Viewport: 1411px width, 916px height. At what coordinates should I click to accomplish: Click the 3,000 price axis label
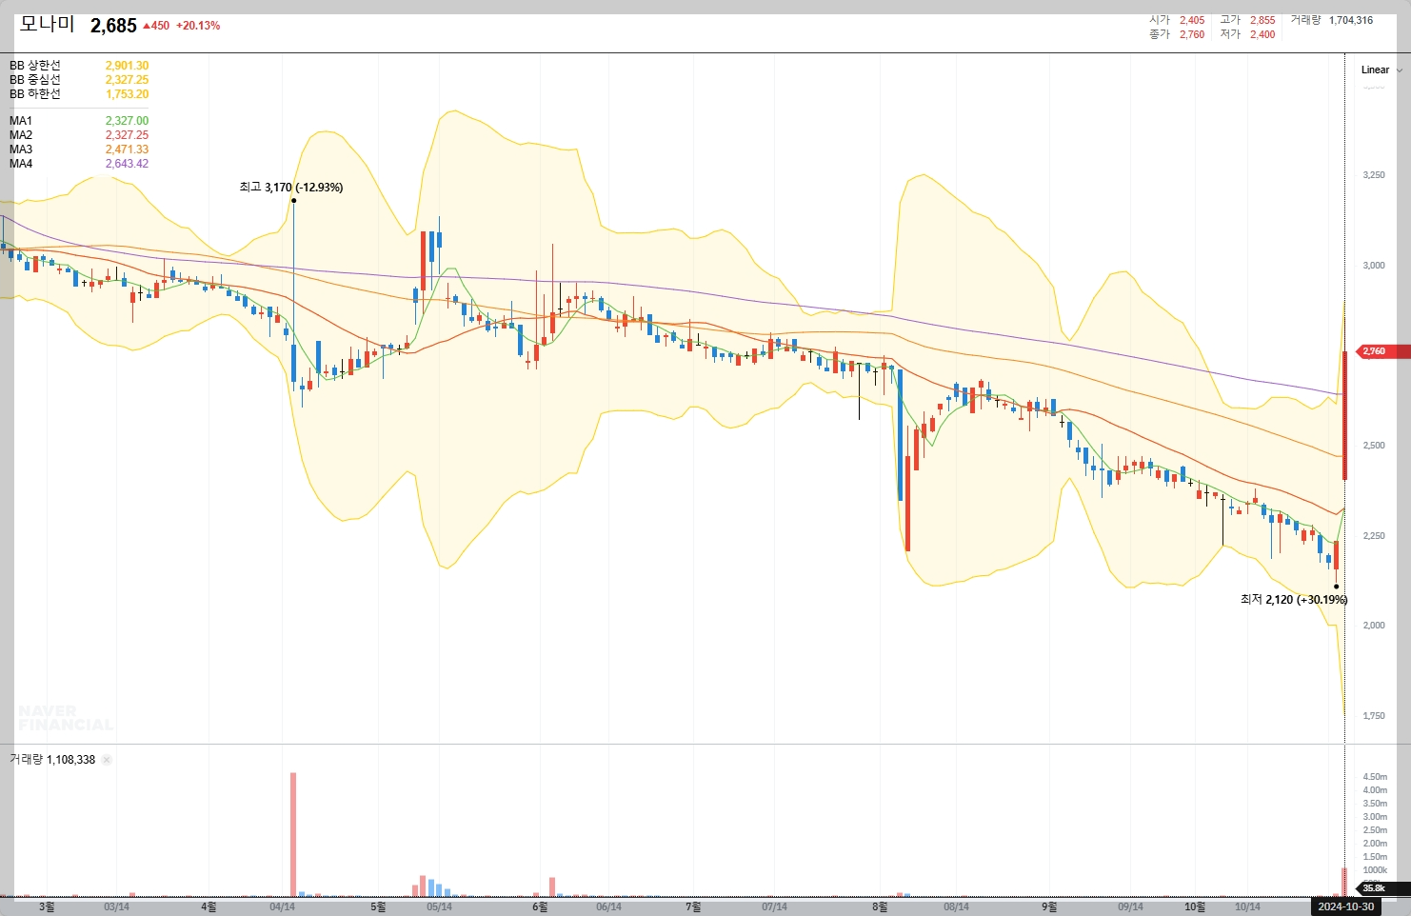pos(1374,266)
